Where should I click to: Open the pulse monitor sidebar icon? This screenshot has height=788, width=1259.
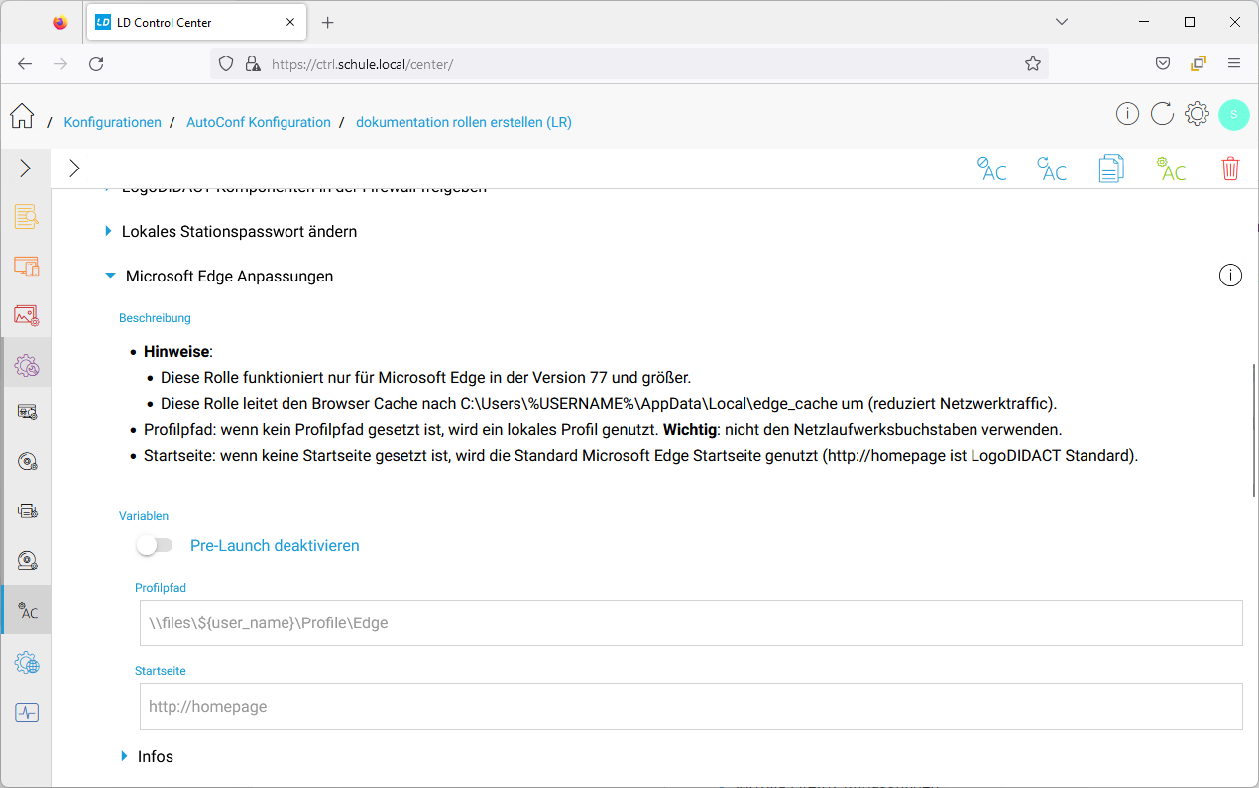pyautogui.click(x=27, y=712)
